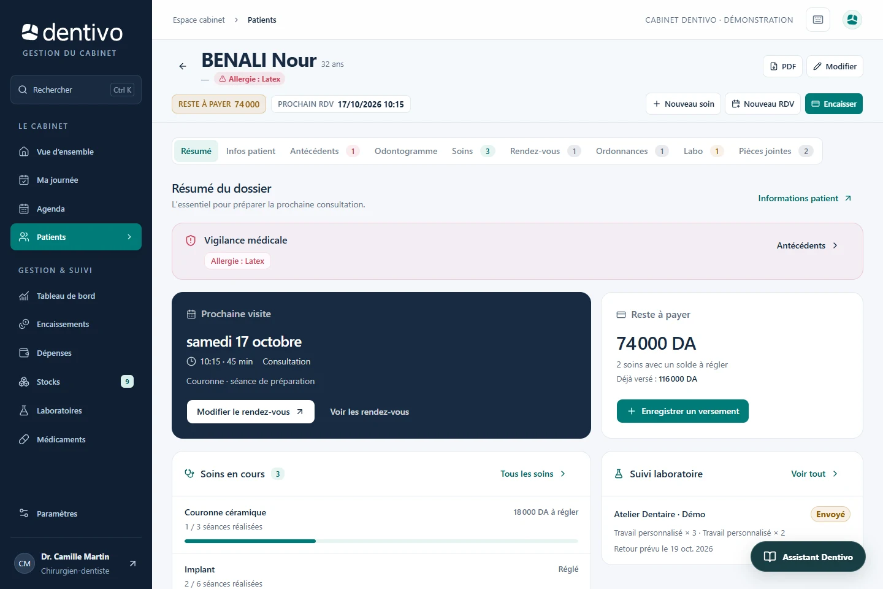Screen dimensions: 883x589
Task: Click the Stocks boxes icon
Action: click(x=24, y=382)
